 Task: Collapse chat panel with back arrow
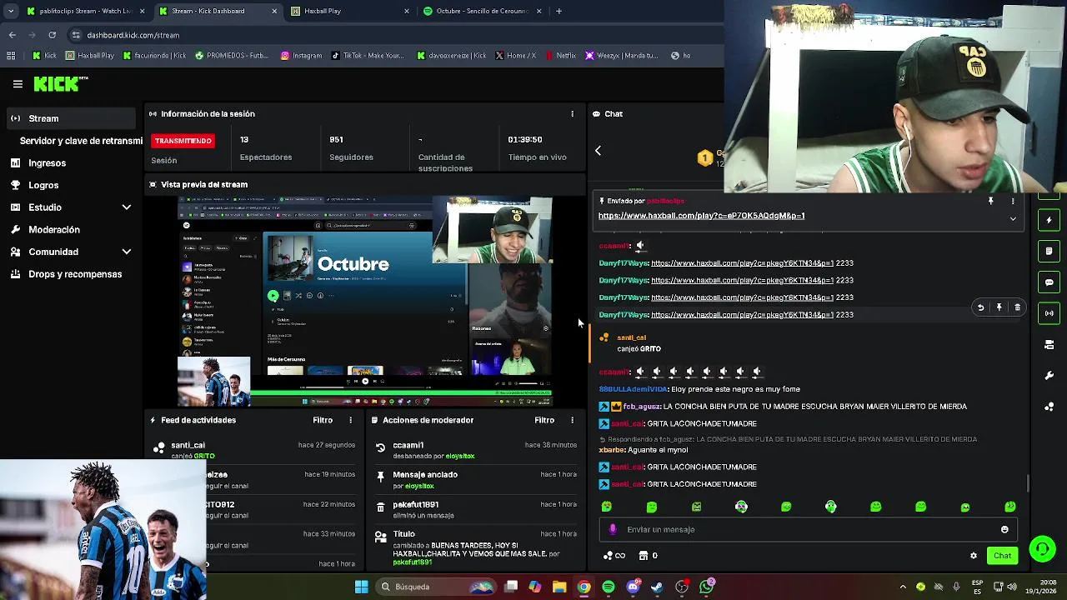coord(598,151)
